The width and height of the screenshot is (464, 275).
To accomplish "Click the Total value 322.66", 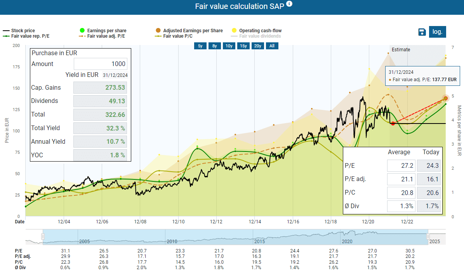I will (100, 115).
